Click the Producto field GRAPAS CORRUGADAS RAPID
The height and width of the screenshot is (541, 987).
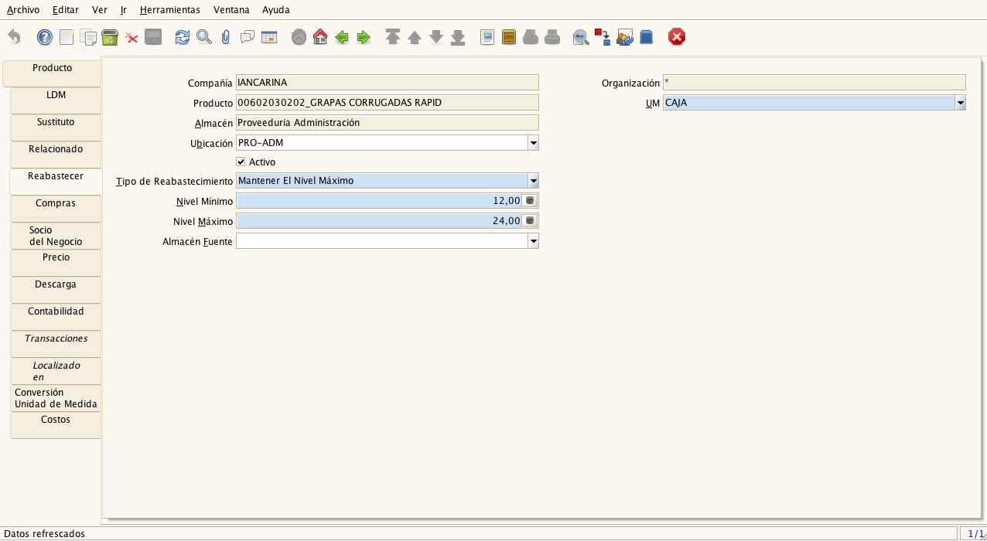coord(388,102)
